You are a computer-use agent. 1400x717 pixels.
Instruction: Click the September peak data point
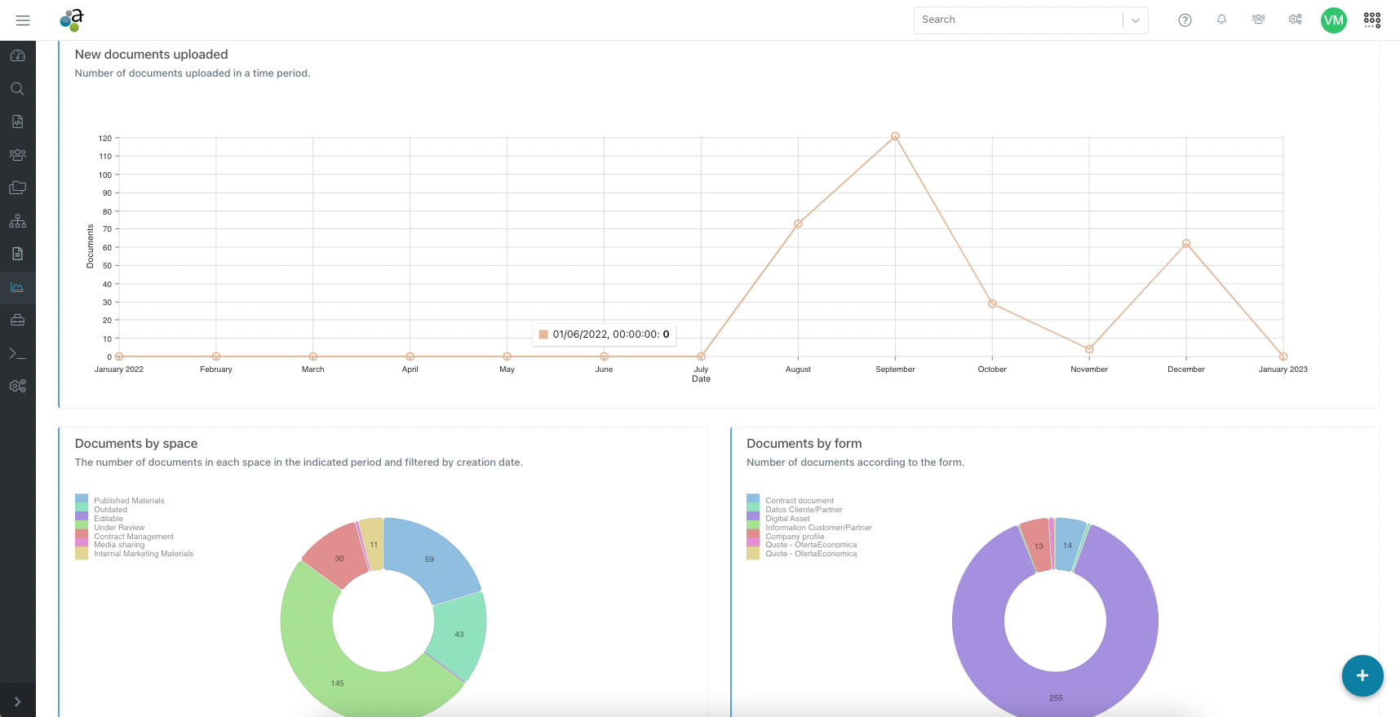[895, 136]
